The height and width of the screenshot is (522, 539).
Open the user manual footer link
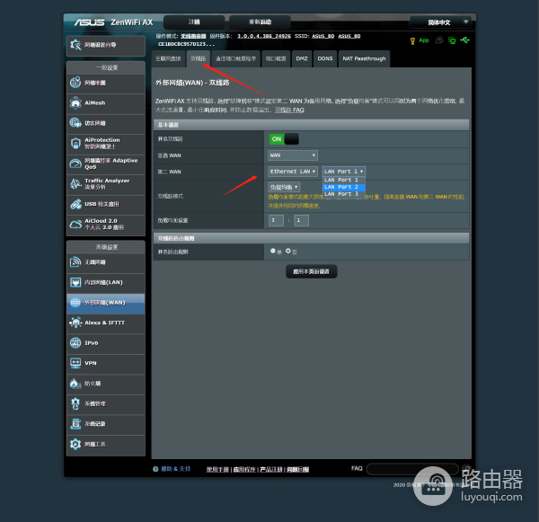coord(217,469)
